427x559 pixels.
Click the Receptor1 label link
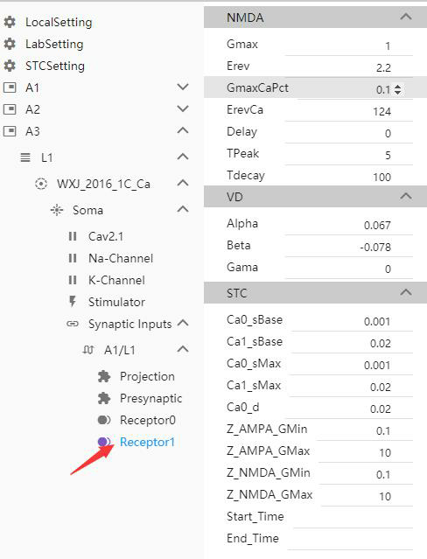click(147, 442)
